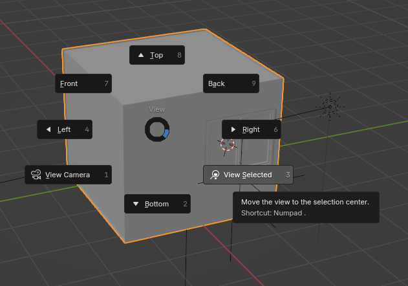Choose Bottom view in the pie menu

click(156, 204)
